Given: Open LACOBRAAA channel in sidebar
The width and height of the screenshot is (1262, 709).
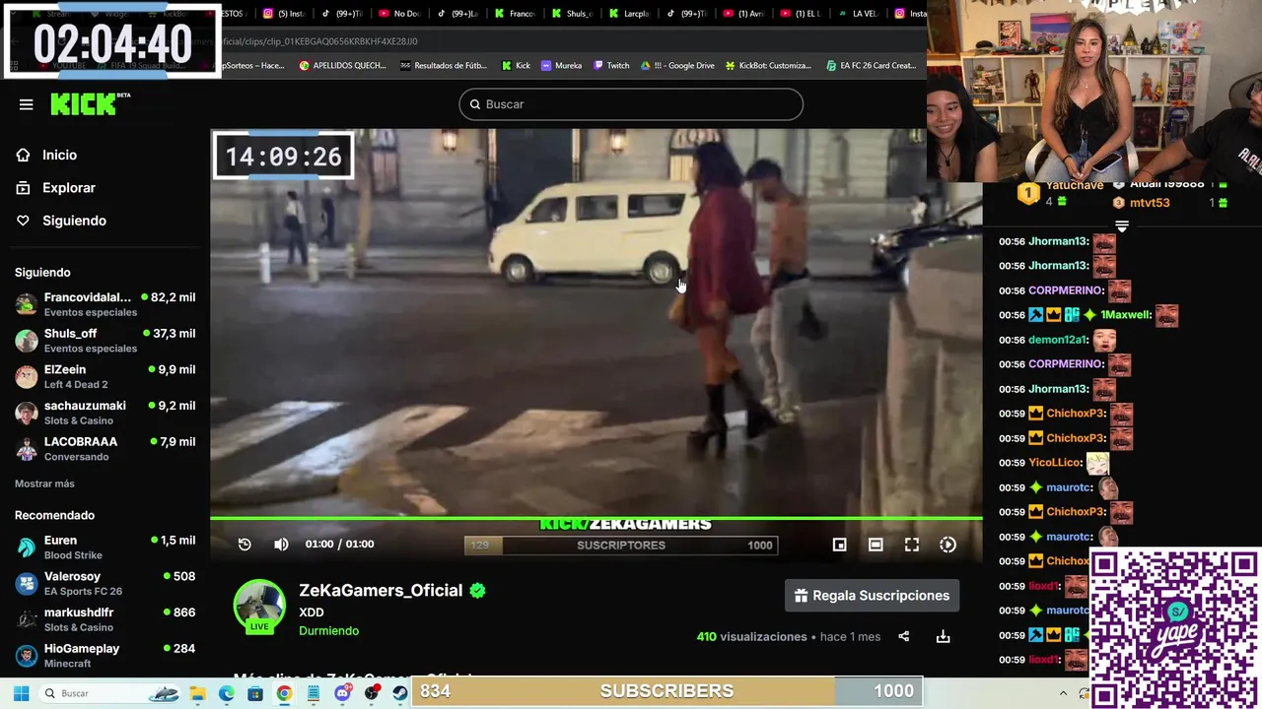Looking at the screenshot, I should point(105,448).
